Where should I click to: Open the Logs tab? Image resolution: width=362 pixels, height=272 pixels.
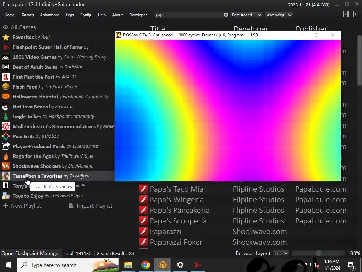pyautogui.click(x=70, y=15)
